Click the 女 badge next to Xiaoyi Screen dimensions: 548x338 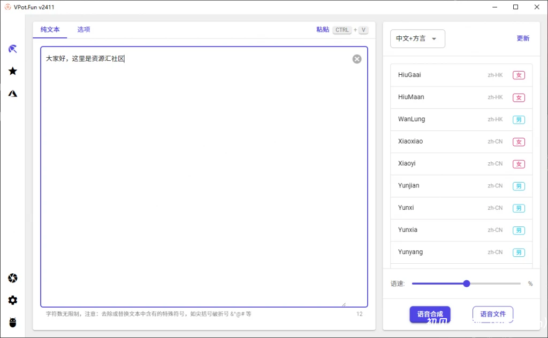pyautogui.click(x=519, y=164)
